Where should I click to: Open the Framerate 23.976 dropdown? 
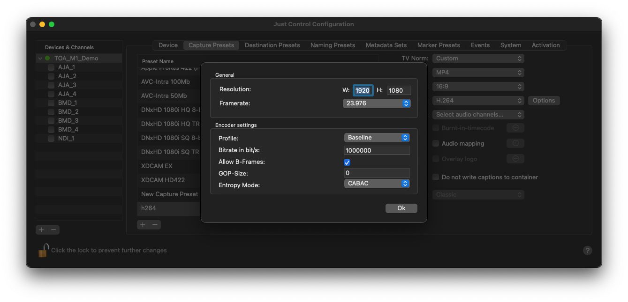point(377,103)
